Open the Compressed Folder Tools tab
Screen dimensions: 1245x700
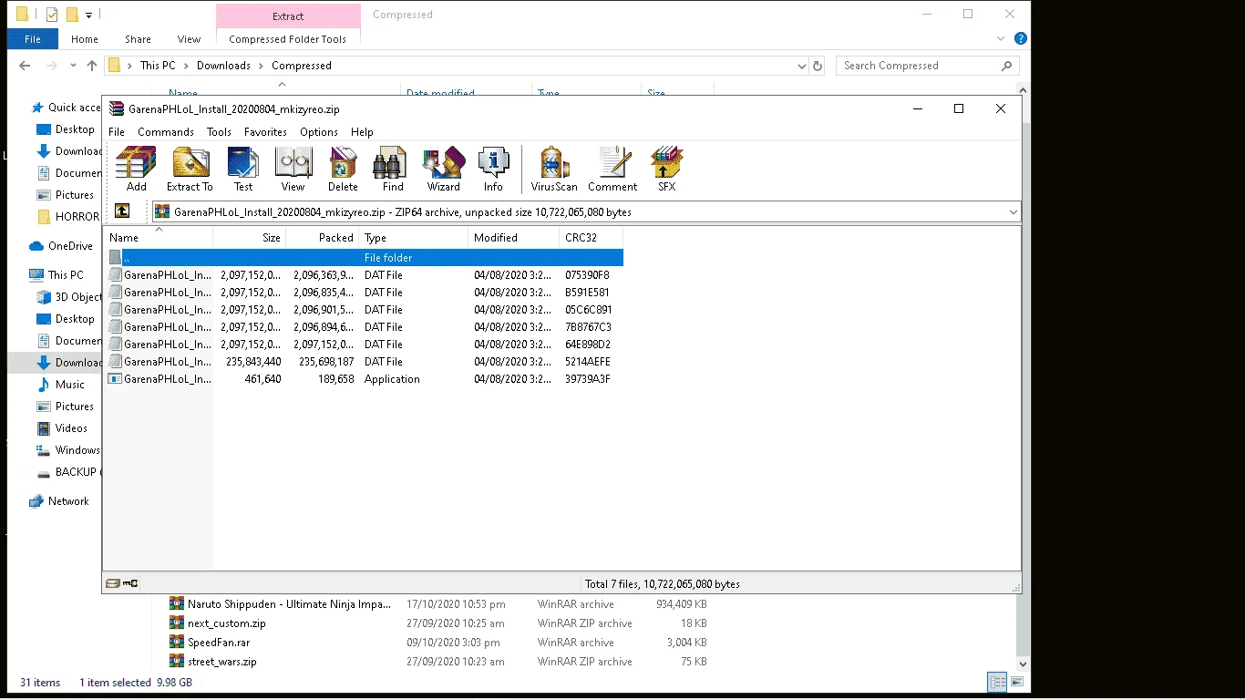pos(288,39)
